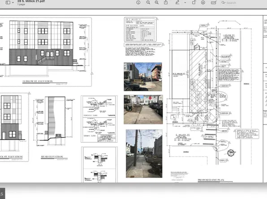Click the S. Millick St. label
Image resolution: width=267 pixels, height=199 pixels.
pos(182,135)
